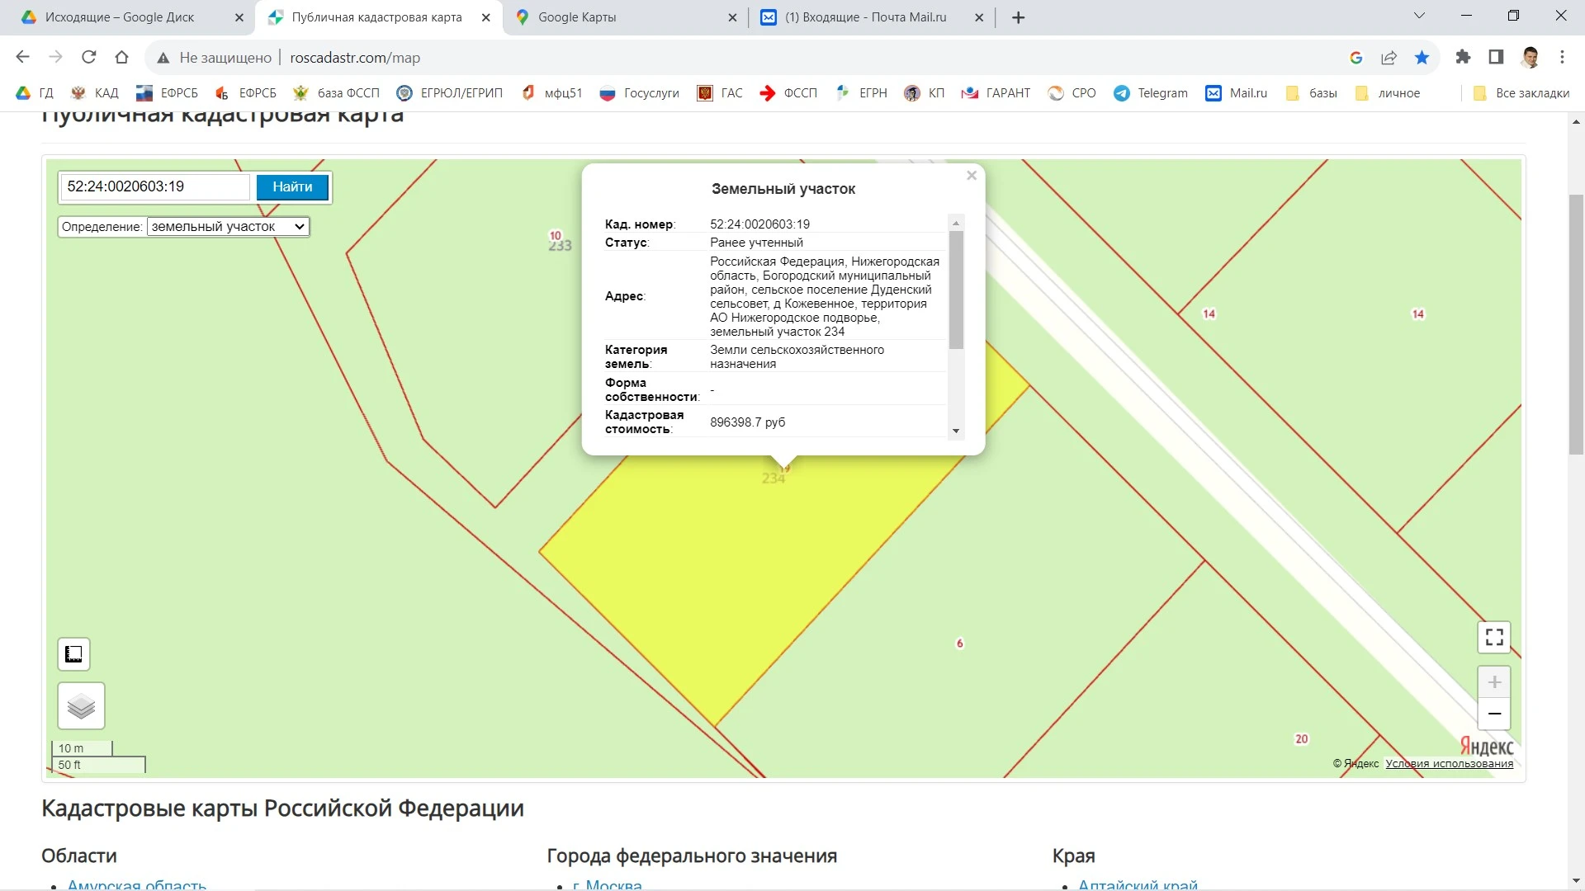Open Chrome three-dot menu

point(1562,57)
